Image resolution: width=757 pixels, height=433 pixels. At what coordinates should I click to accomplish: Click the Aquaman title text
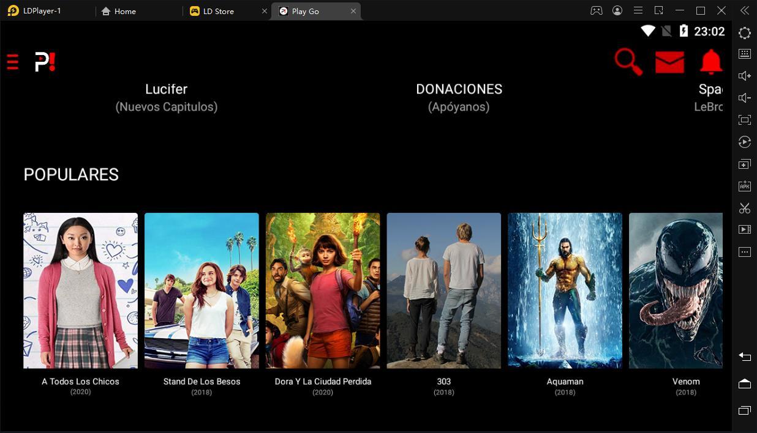pyautogui.click(x=565, y=382)
